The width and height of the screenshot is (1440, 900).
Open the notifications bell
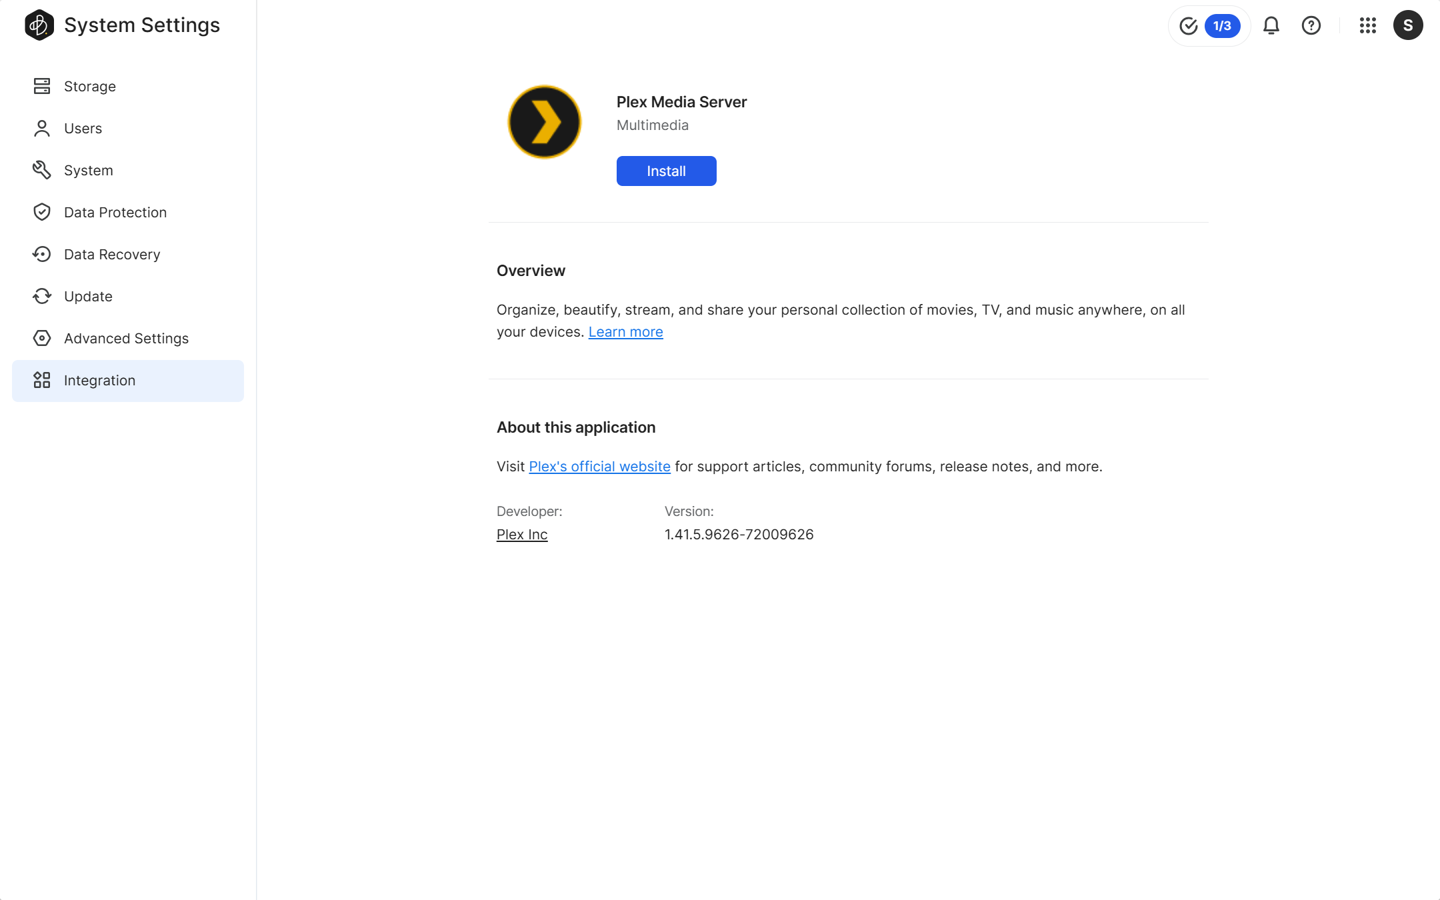click(x=1271, y=25)
